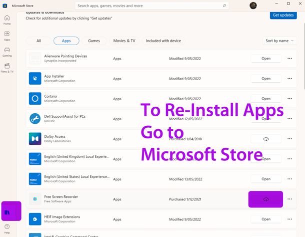Go to the Apps sidebar section
The width and height of the screenshot is (305, 237).
[7, 36]
